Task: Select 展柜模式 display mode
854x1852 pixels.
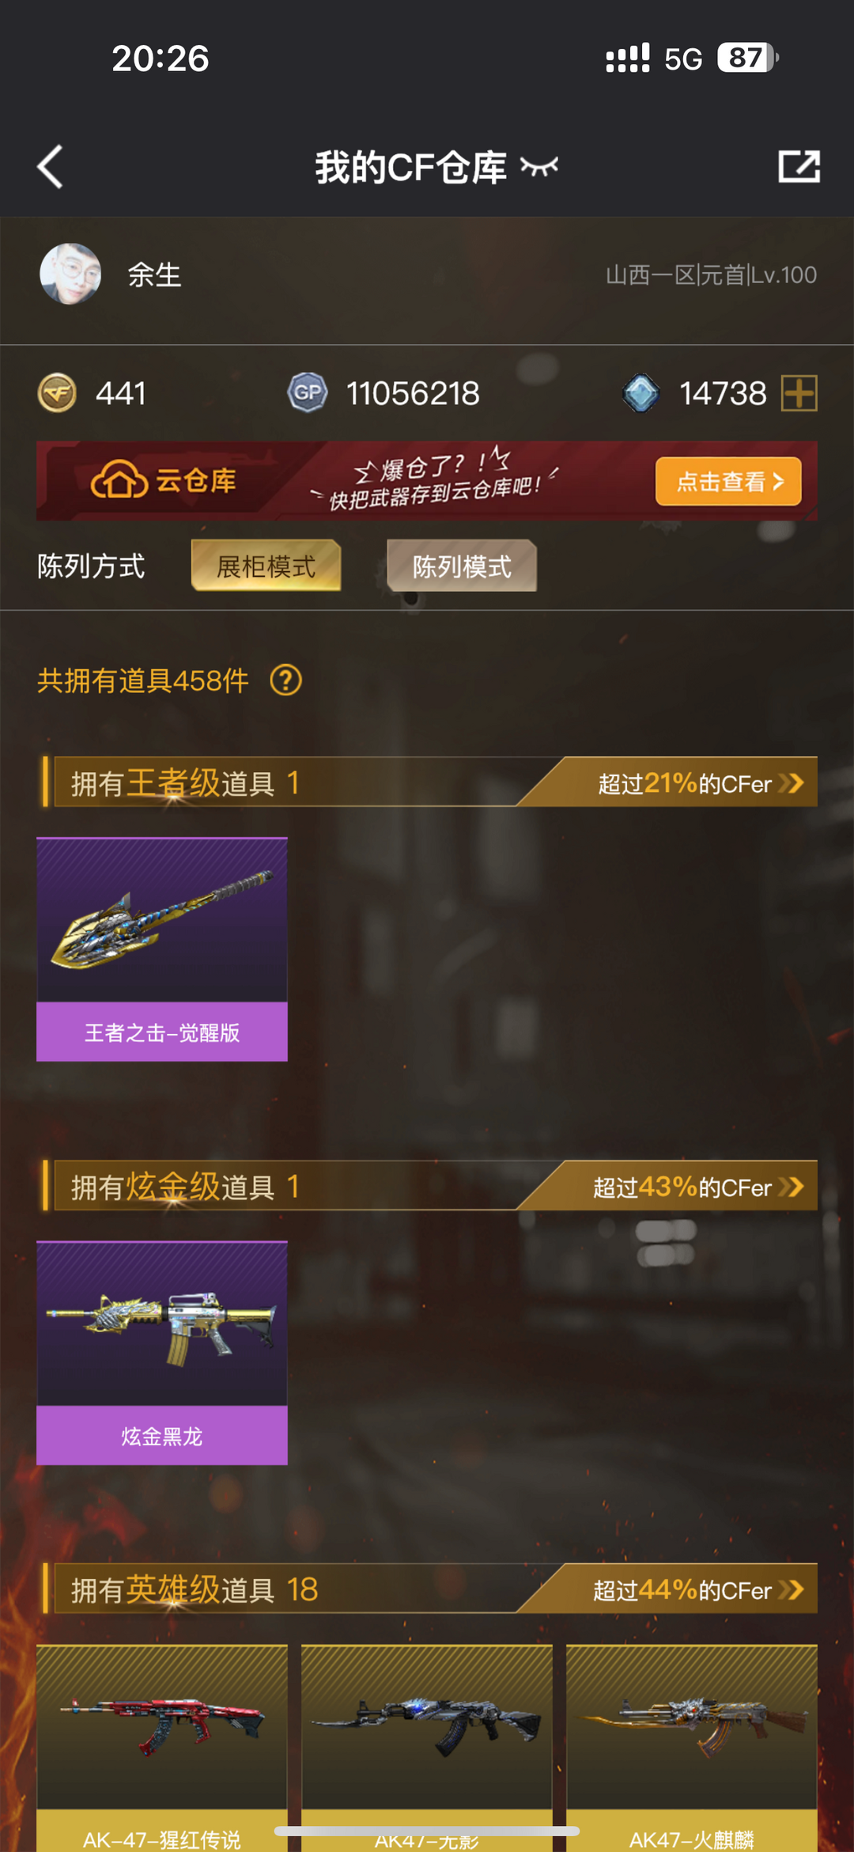Action: point(266,566)
